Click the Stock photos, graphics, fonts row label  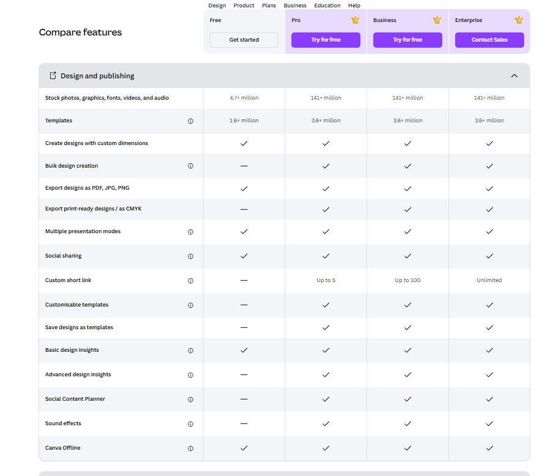point(107,98)
